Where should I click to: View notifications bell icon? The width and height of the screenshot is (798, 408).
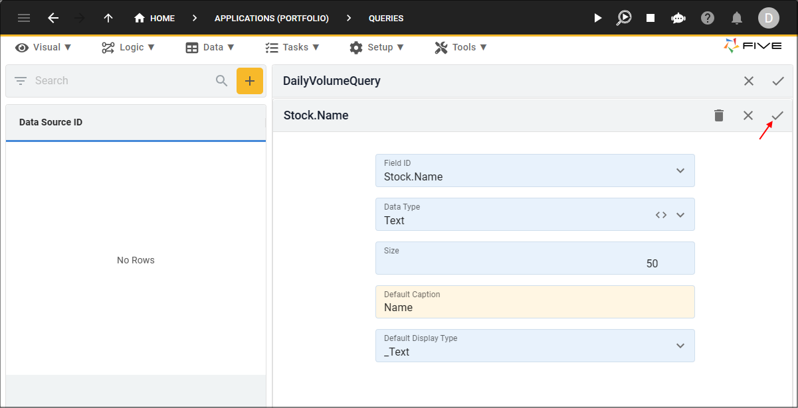[x=737, y=18]
